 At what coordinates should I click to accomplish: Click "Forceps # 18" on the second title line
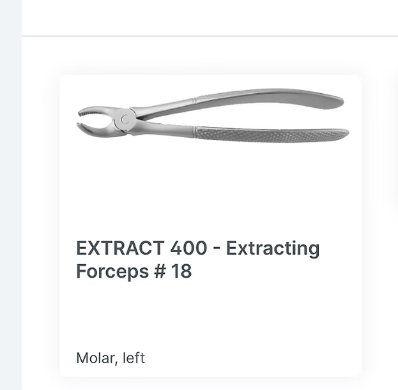(x=134, y=271)
